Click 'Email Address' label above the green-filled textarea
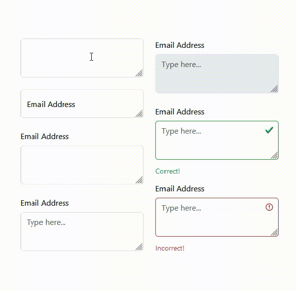 pyautogui.click(x=180, y=45)
